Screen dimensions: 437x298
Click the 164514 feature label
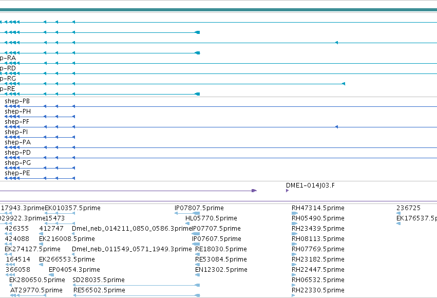pos(18,259)
